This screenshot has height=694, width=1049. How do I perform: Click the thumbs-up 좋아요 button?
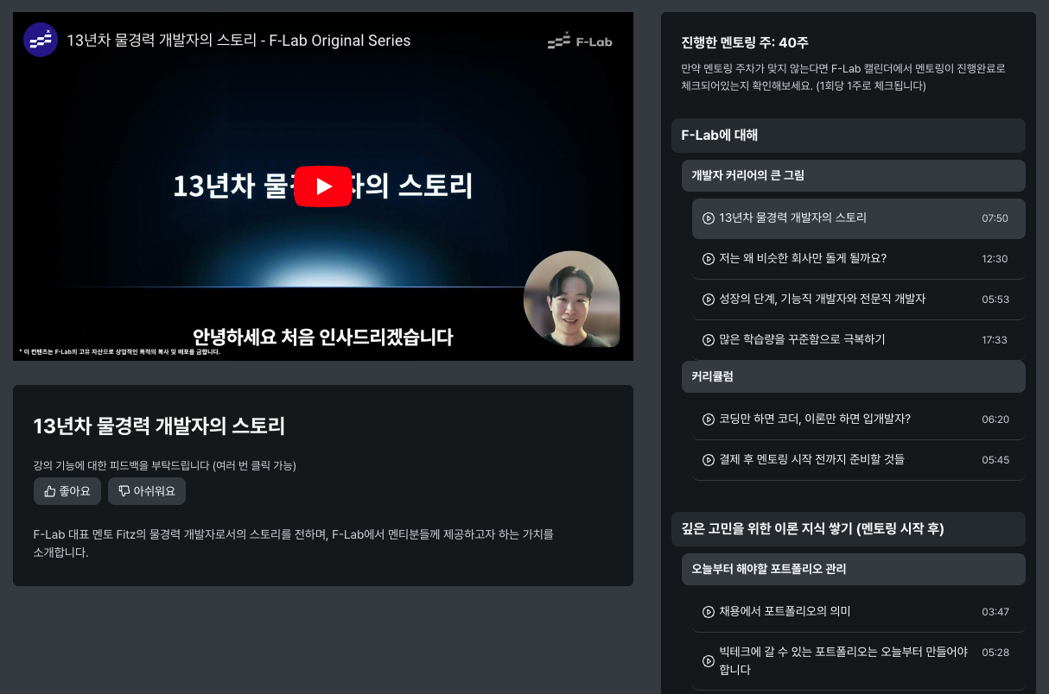(x=67, y=491)
